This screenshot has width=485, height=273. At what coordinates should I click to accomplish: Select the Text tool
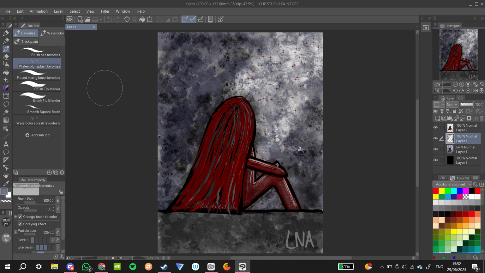[6, 144]
